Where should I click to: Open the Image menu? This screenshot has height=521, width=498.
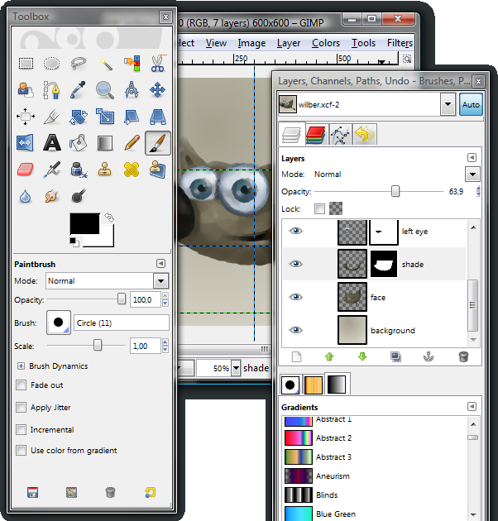click(x=251, y=43)
